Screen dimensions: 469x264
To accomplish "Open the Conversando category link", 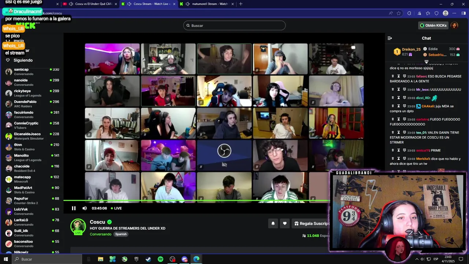I will pyautogui.click(x=100, y=234).
